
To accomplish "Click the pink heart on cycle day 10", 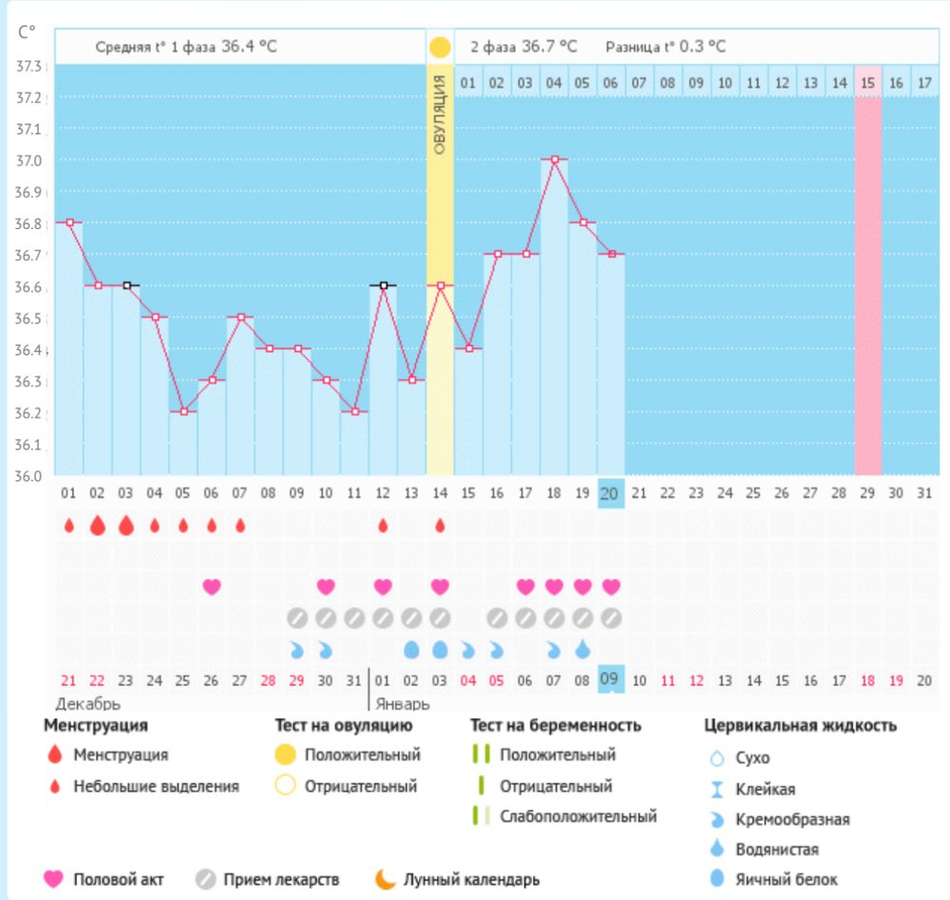I will tap(326, 586).
